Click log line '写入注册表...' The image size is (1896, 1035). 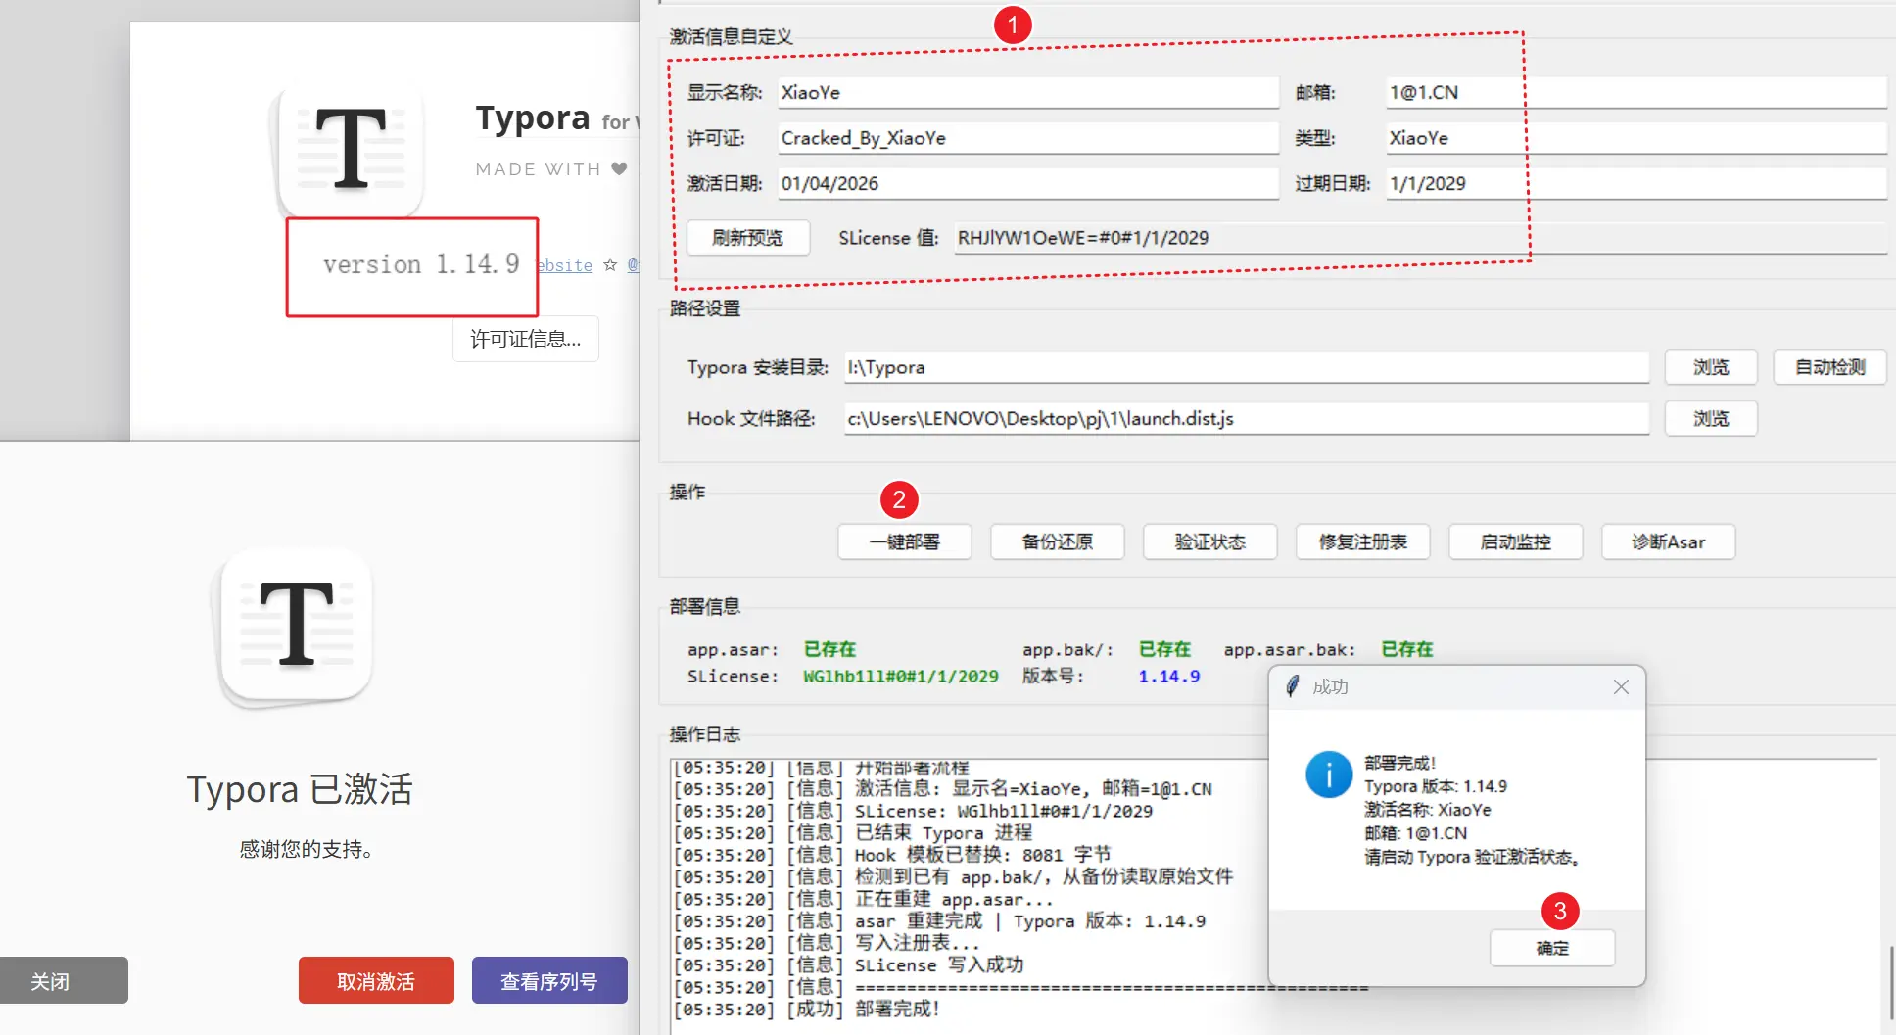(x=827, y=944)
